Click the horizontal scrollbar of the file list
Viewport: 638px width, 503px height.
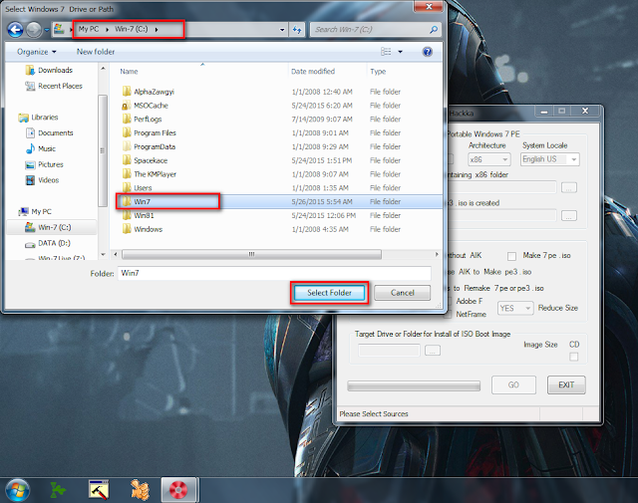[251, 255]
